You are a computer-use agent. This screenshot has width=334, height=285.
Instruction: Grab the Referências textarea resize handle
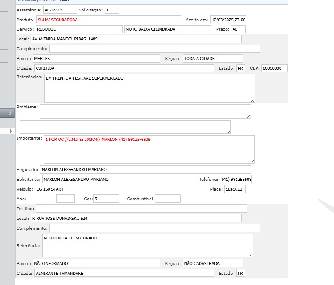pos(253,100)
